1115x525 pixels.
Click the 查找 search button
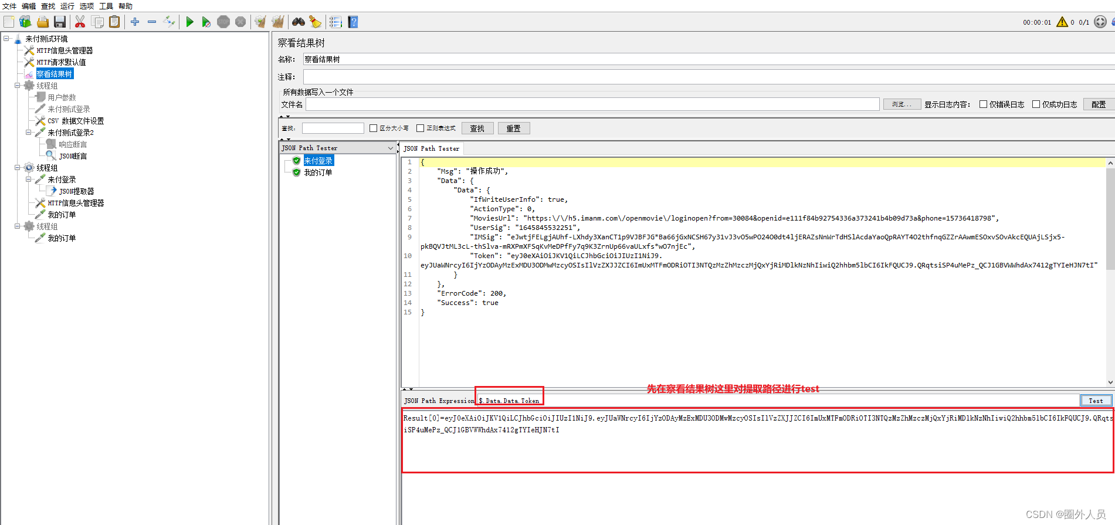477,128
